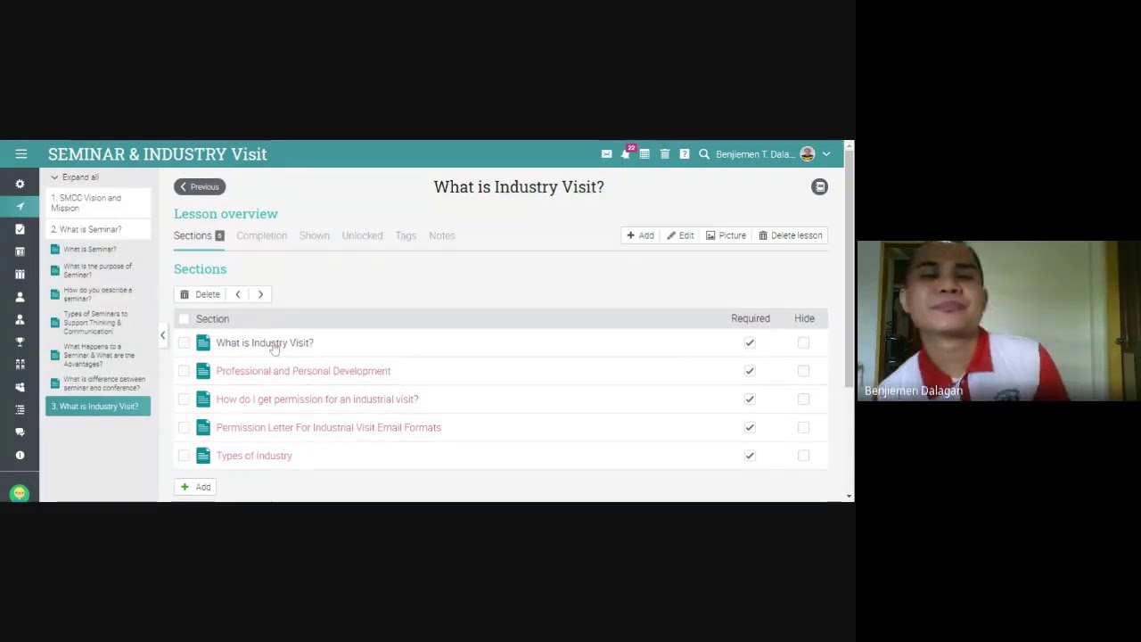Open the hamburger menu
The width and height of the screenshot is (1141, 642).
tap(21, 154)
